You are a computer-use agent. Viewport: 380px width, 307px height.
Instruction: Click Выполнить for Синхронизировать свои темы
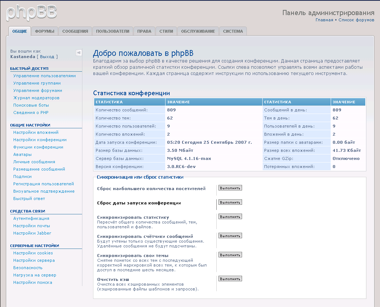click(x=230, y=255)
